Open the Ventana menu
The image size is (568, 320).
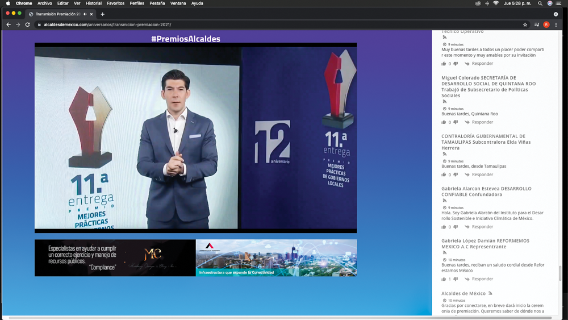(178, 3)
